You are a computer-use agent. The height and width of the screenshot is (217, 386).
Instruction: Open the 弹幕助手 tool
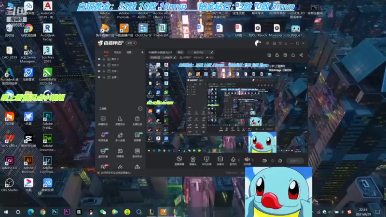pyautogui.click(x=103, y=121)
